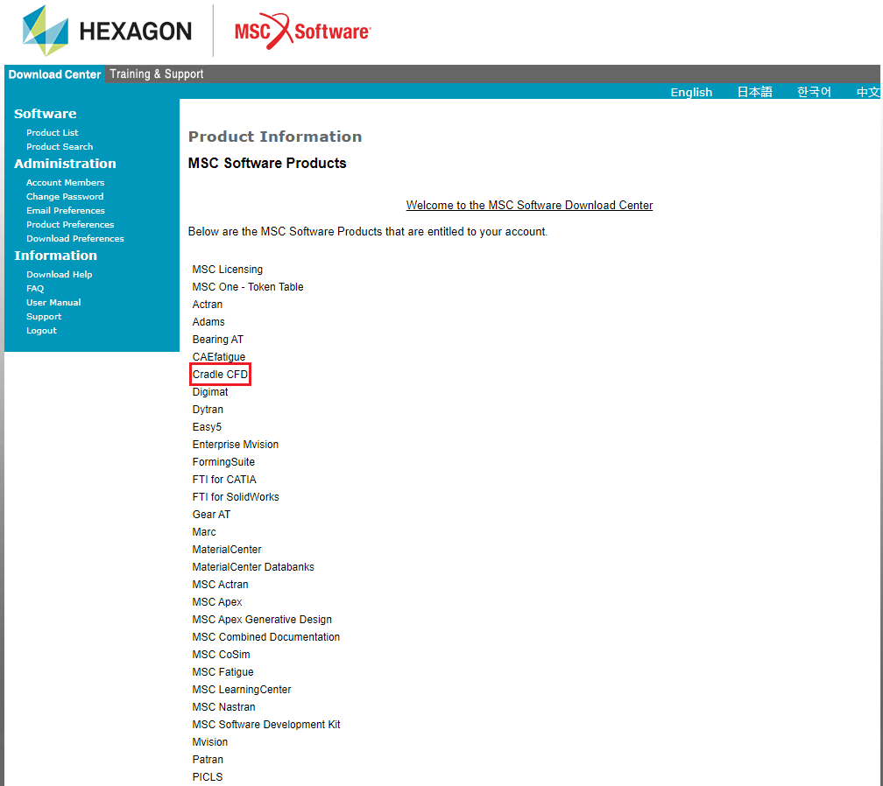Select English language option
Image resolution: width=883 pixels, height=786 pixels.
pyautogui.click(x=691, y=92)
